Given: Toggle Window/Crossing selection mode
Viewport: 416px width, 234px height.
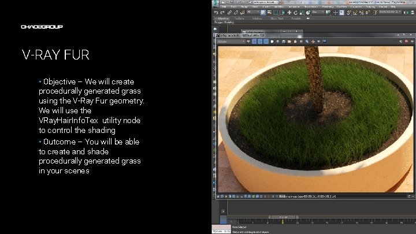Looking at the screenshot, I should tap(283, 13).
